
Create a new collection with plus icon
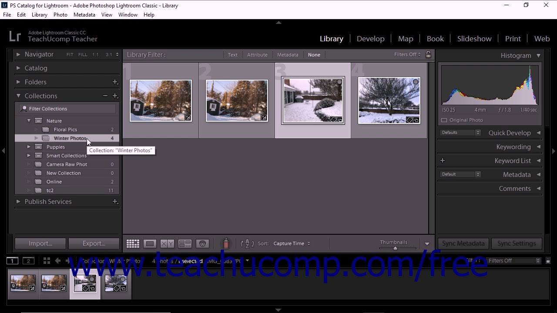[115, 96]
